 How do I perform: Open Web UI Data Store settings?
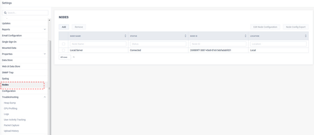pos(11,66)
